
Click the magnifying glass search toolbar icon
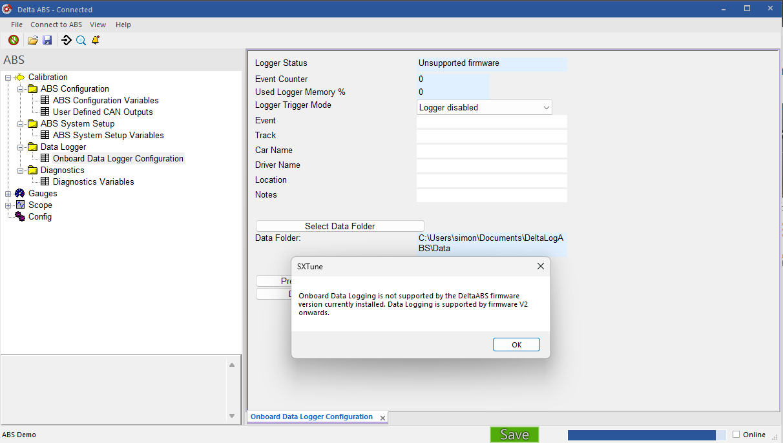click(x=81, y=40)
